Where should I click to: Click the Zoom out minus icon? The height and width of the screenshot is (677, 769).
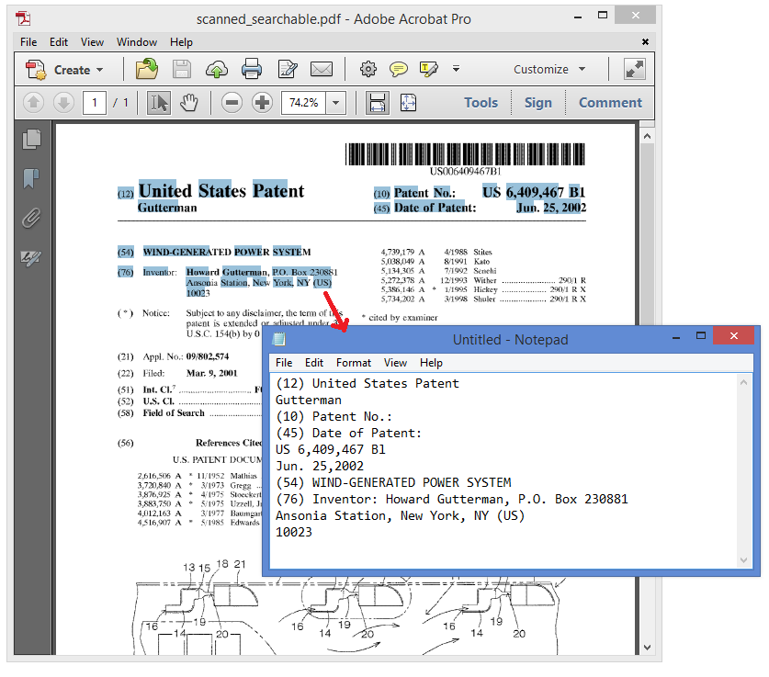pyautogui.click(x=232, y=103)
